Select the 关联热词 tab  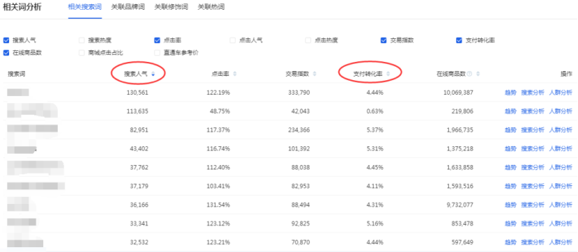(211, 7)
